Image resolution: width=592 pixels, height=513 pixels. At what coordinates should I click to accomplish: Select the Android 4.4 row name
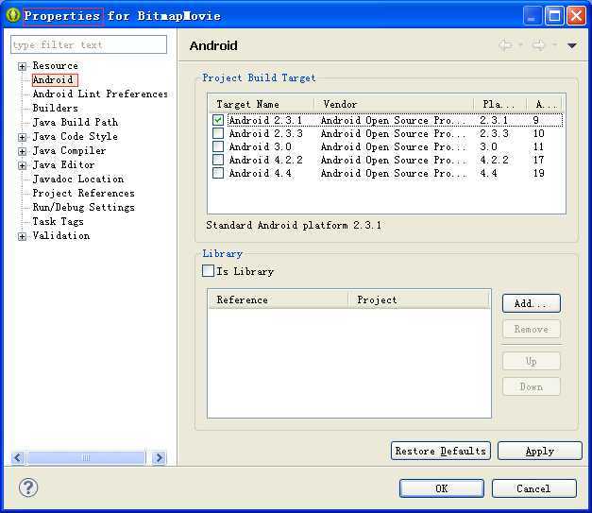[261, 173]
